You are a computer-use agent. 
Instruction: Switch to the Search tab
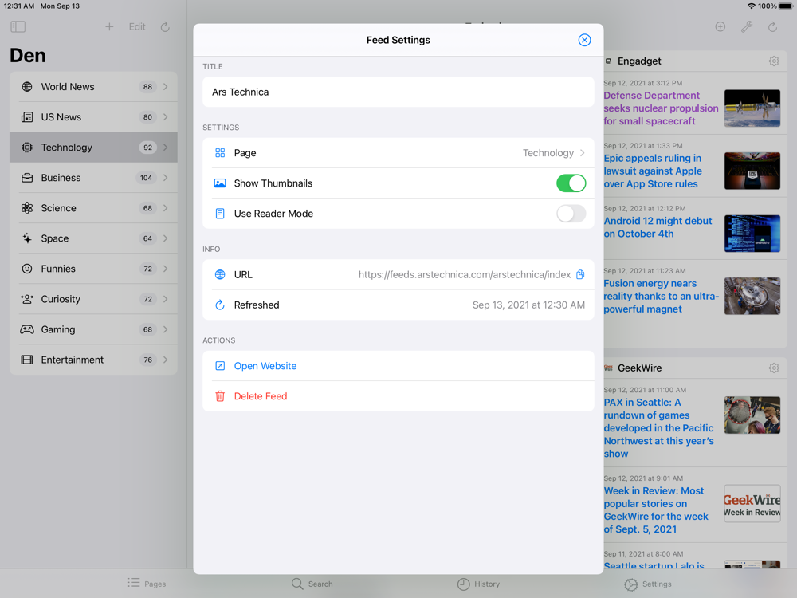coord(312,584)
